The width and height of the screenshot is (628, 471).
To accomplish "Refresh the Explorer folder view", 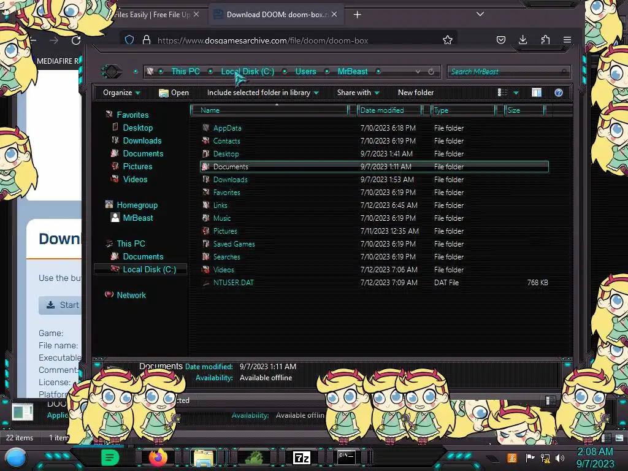I will click(x=431, y=71).
